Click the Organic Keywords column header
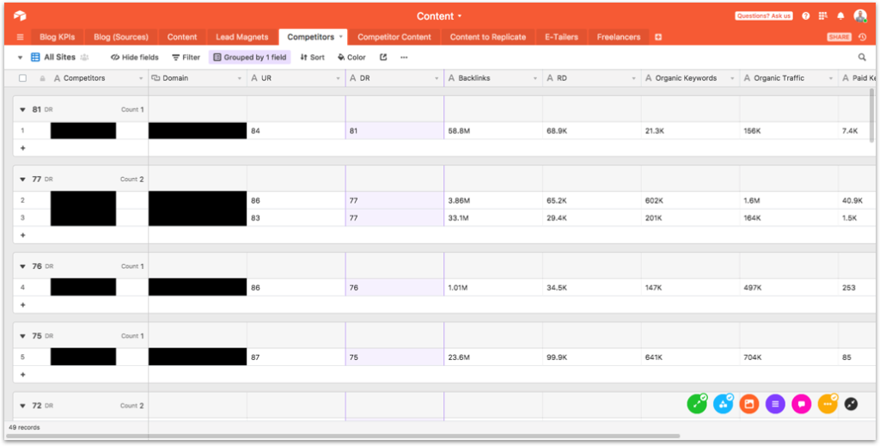 [x=691, y=78]
